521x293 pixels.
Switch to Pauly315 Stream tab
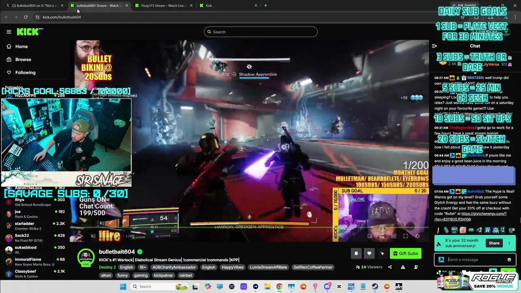[x=163, y=6]
